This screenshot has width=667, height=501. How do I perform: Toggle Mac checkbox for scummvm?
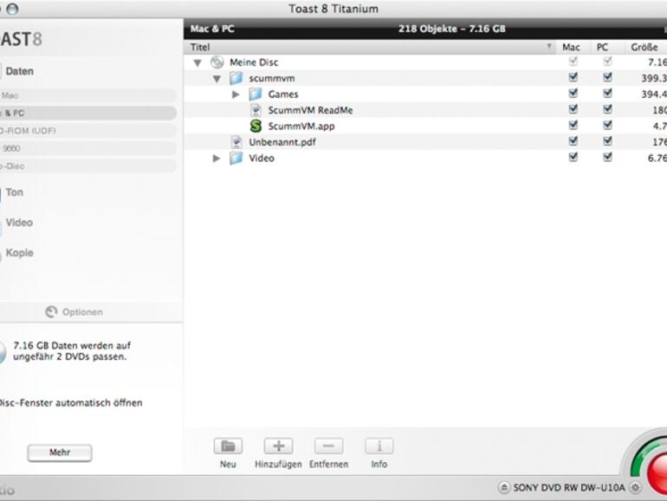573,77
